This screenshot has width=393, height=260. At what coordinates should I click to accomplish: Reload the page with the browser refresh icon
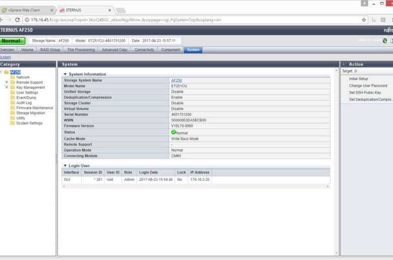pos(17,20)
